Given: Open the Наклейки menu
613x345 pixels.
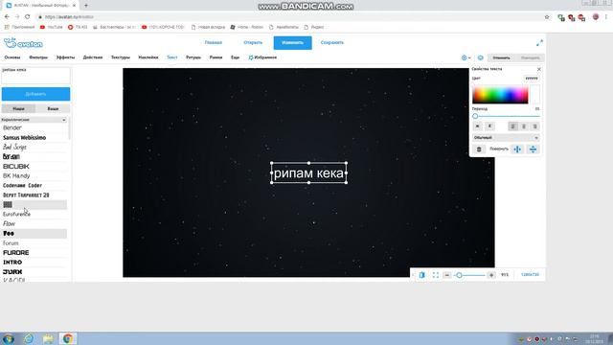Looking at the screenshot, I should tap(148, 57).
